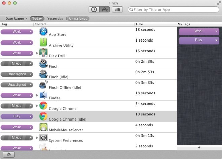Screen dimensions: 222x159
Task: Click the magnifier in the filter field
Action: [131, 9]
